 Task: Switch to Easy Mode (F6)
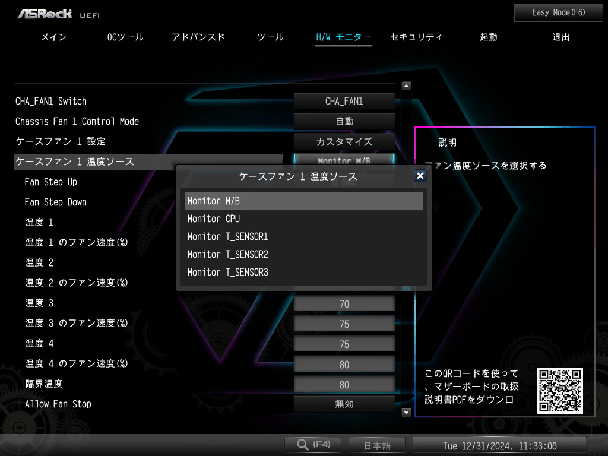pyautogui.click(x=558, y=13)
